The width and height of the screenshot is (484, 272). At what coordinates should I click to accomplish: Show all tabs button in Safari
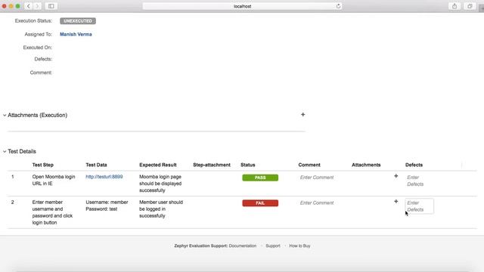(470, 6)
